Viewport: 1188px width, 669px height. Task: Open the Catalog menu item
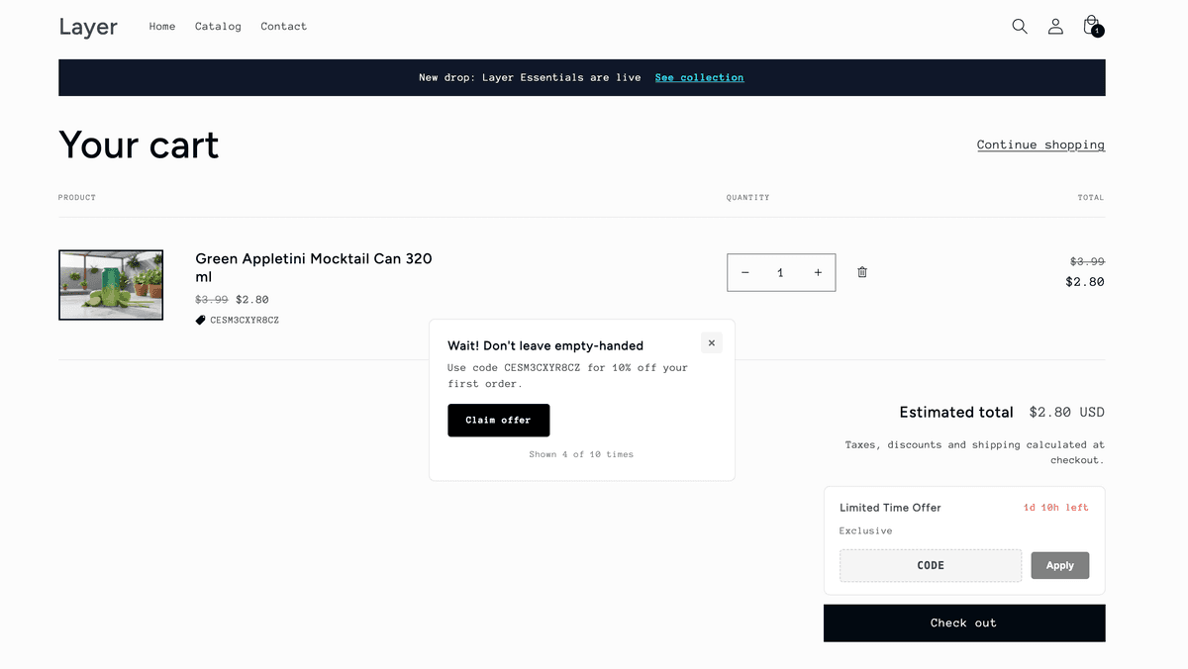coord(218,27)
